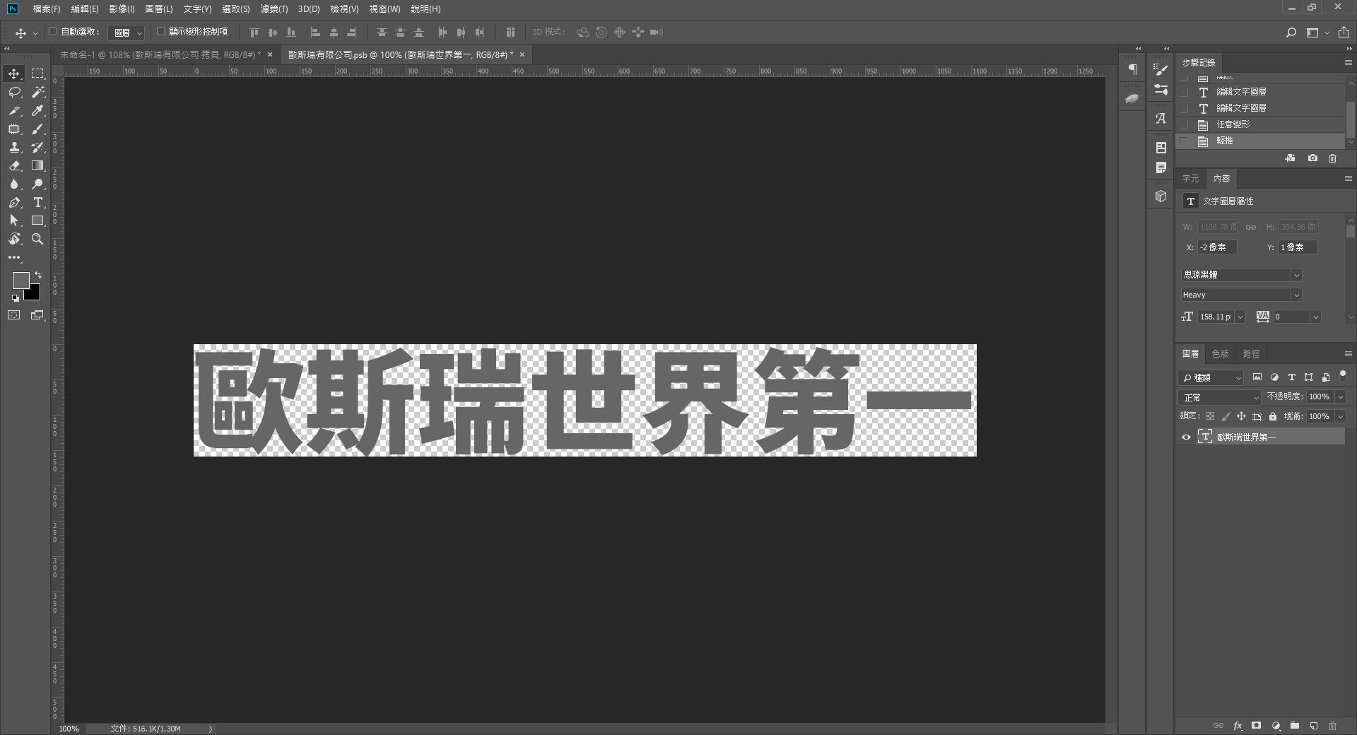Select the Zoom tool in toolbox
This screenshot has width=1357, height=735.
[x=38, y=240]
